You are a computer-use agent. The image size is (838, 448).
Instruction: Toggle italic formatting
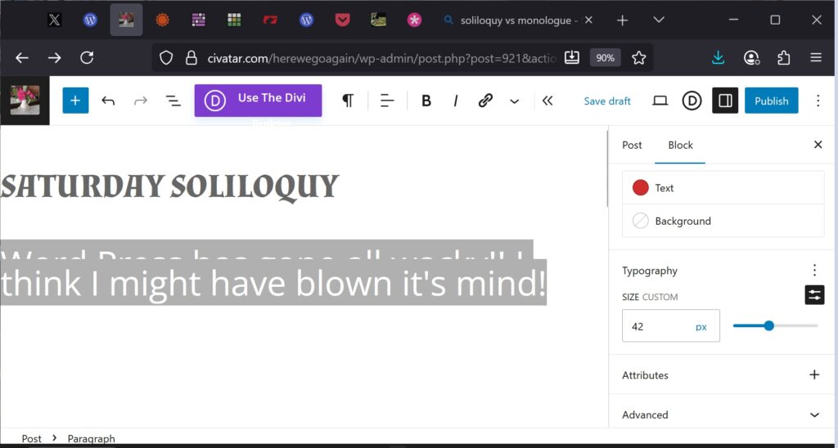[x=455, y=101]
